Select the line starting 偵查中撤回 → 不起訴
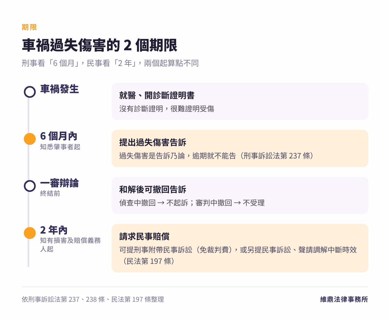The height and width of the screenshot is (319, 390). (x=192, y=203)
